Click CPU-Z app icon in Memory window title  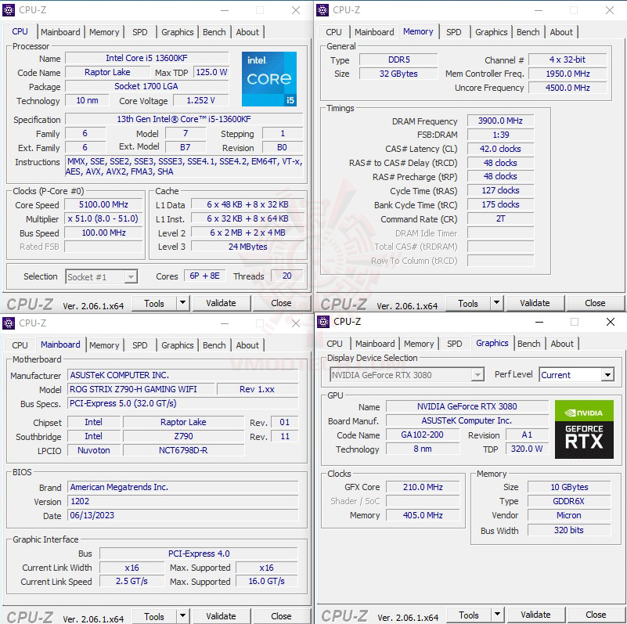point(323,10)
